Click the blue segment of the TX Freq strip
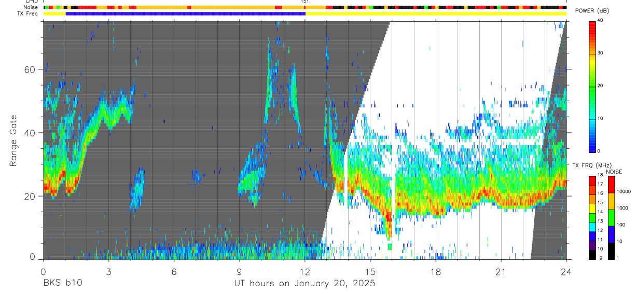This screenshot has width=637, height=294. pyautogui.click(x=186, y=13)
